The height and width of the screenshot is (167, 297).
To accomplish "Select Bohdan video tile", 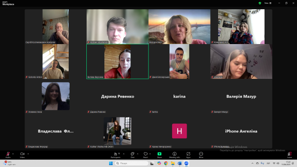I will tap(117, 26).
